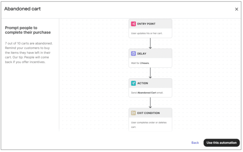
Task: Click the teal Action paper-plane icon
Action: click(133, 83)
